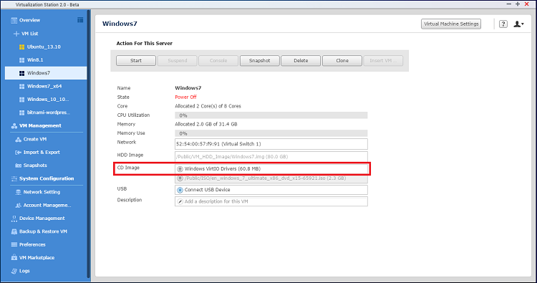The width and height of the screenshot is (537, 283).
Task: Click the Power Off state text
Action: pyautogui.click(x=185, y=97)
